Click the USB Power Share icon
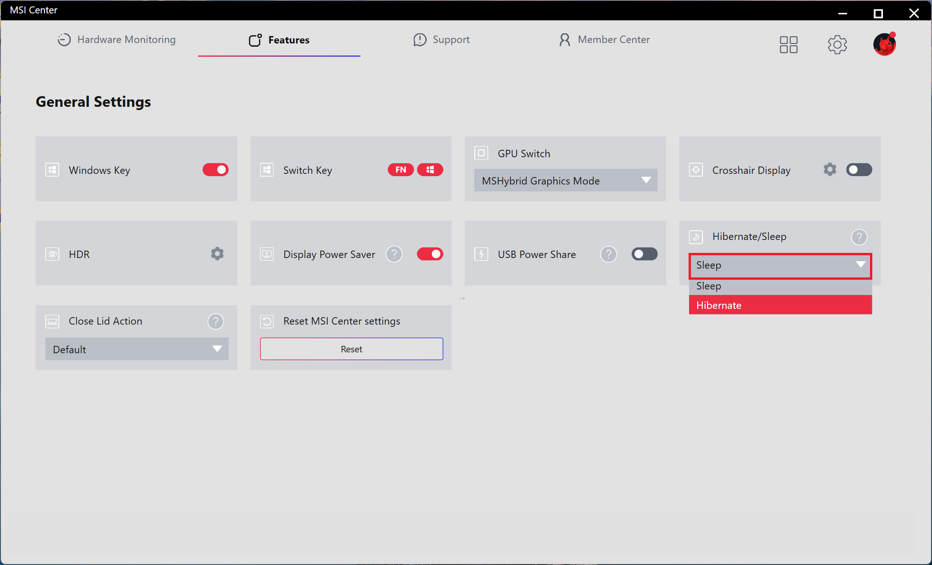932x565 pixels. (481, 254)
